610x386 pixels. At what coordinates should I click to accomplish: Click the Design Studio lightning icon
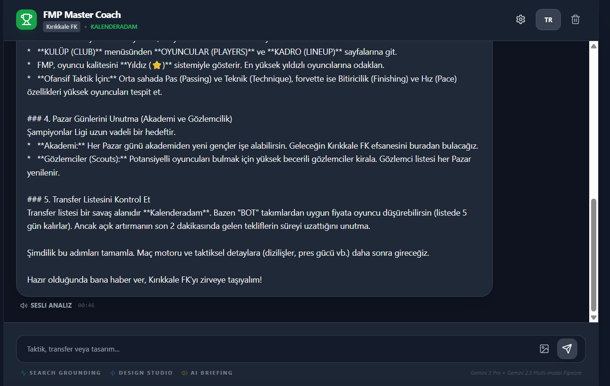[112, 373]
